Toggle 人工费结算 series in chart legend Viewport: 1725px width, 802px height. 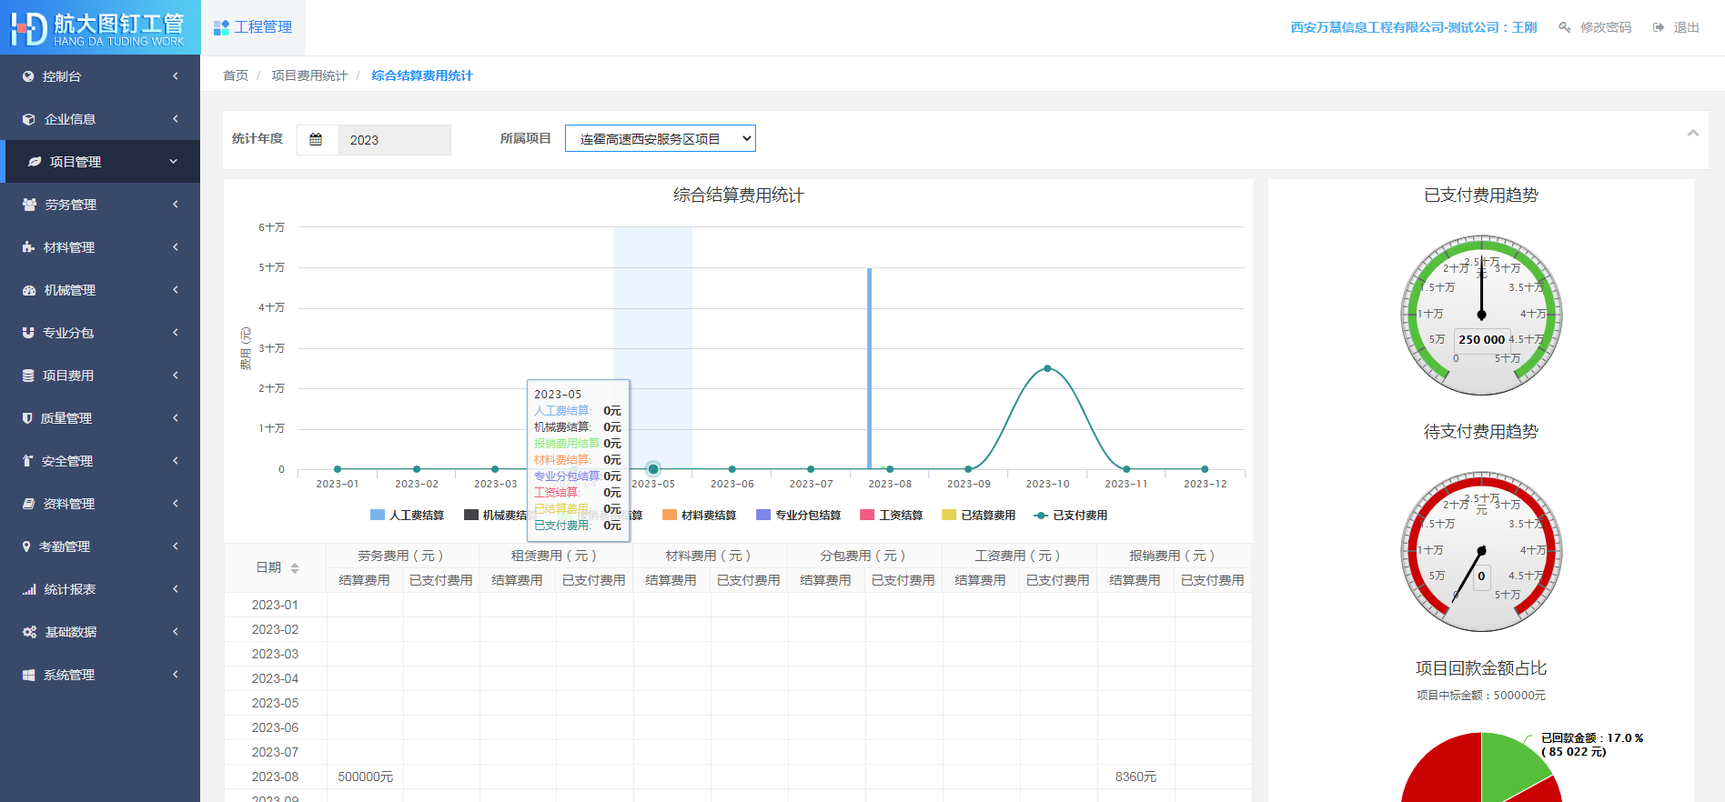[407, 516]
